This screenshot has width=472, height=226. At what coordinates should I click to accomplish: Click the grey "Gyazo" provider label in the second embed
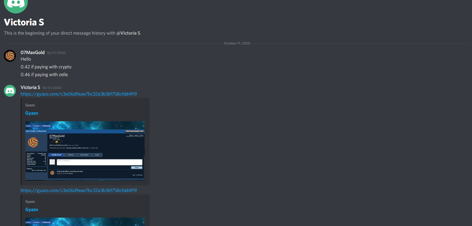[x=30, y=202]
